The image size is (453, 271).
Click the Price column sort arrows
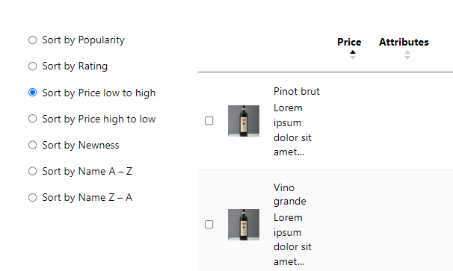[x=353, y=54]
